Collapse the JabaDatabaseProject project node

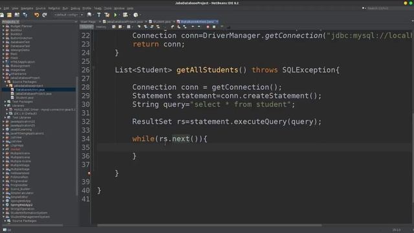coord(3,78)
